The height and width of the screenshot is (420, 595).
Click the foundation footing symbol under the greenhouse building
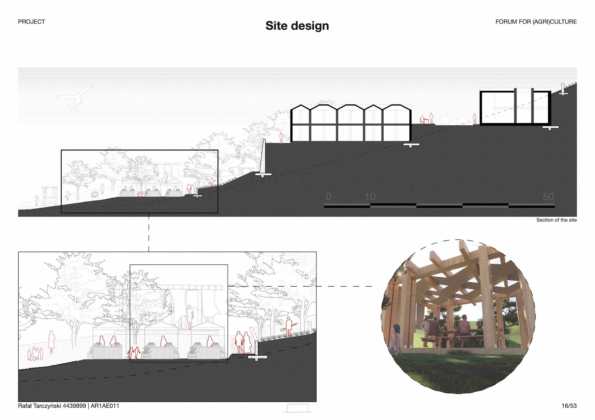(x=411, y=145)
